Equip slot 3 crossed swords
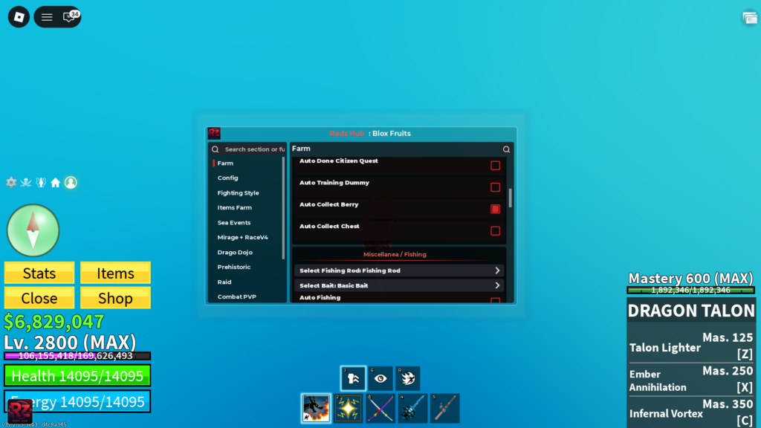The width and height of the screenshot is (761, 428). click(x=380, y=408)
